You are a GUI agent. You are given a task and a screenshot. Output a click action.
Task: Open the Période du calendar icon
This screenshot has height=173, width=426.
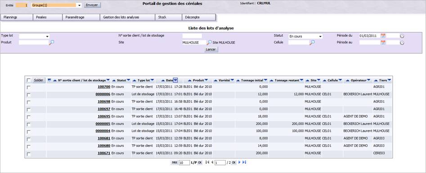click(x=383, y=36)
